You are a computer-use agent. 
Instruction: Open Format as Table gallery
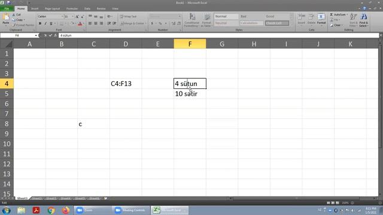[x=206, y=20]
